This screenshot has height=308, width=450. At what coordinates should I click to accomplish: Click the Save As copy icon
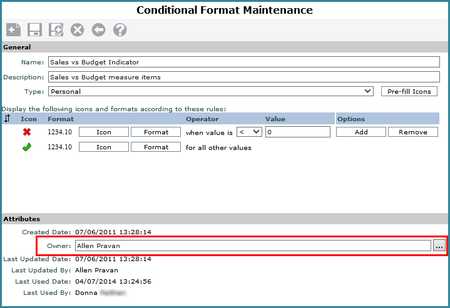[x=56, y=29]
